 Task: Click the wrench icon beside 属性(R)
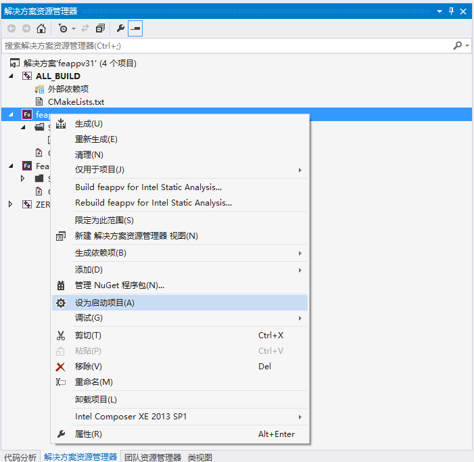click(61, 434)
